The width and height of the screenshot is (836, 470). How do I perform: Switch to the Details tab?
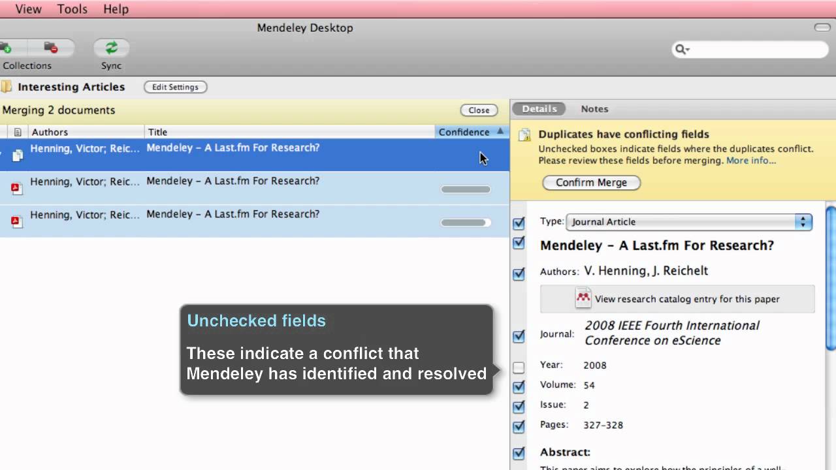pos(539,109)
